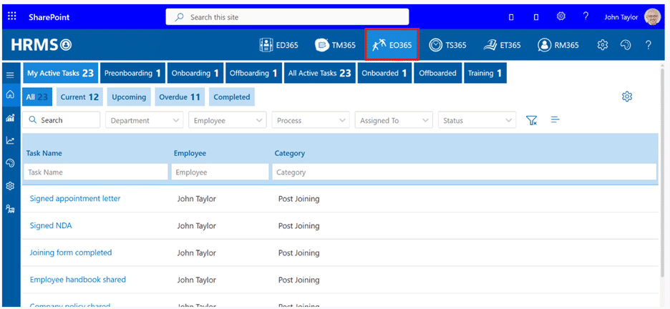
Task: Open the ED365 employee directory app
Action: pyautogui.click(x=278, y=45)
